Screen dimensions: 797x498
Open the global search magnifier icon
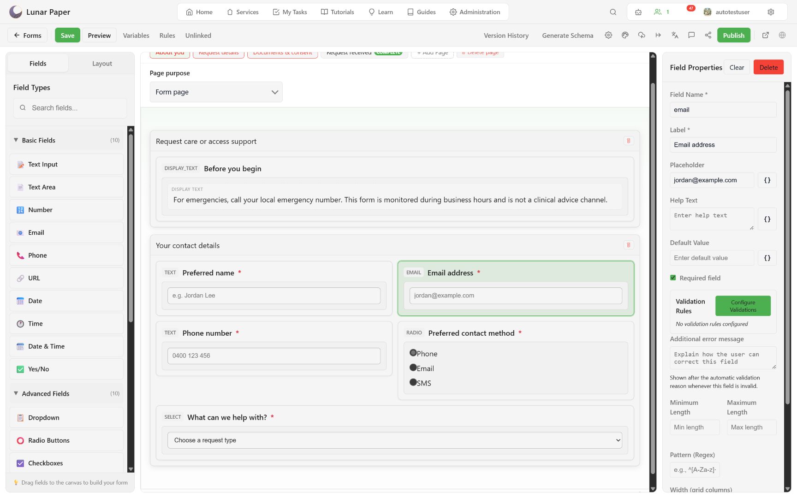click(613, 12)
